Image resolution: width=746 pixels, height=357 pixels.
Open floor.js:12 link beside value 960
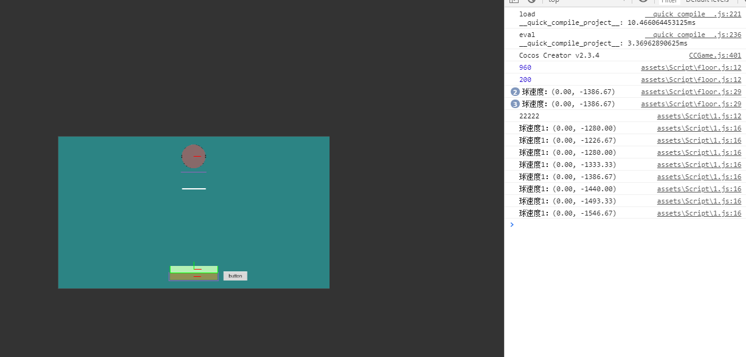pyautogui.click(x=691, y=67)
